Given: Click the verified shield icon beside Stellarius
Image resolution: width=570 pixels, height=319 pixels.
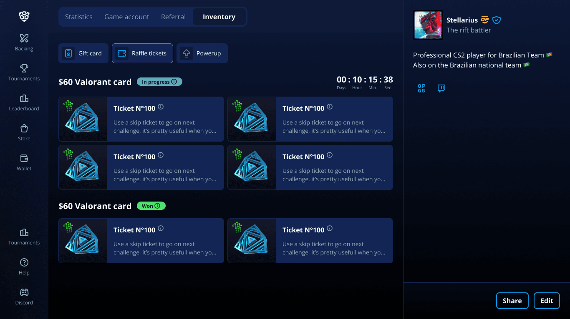Looking at the screenshot, I should (497, 20).
